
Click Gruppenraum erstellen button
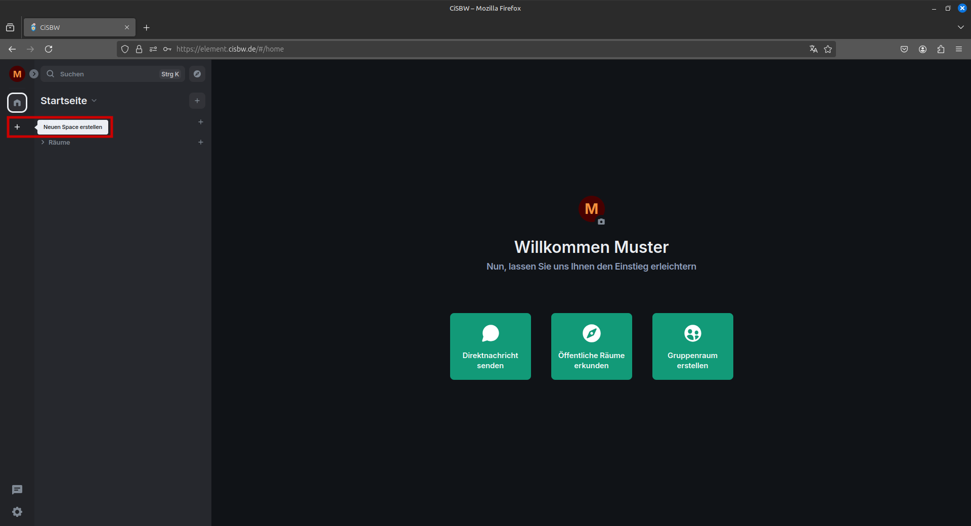pos(692,346)
